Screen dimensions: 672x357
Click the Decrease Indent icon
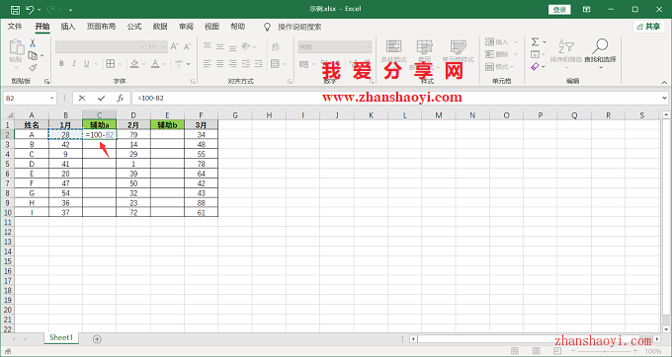coord(246,64)
